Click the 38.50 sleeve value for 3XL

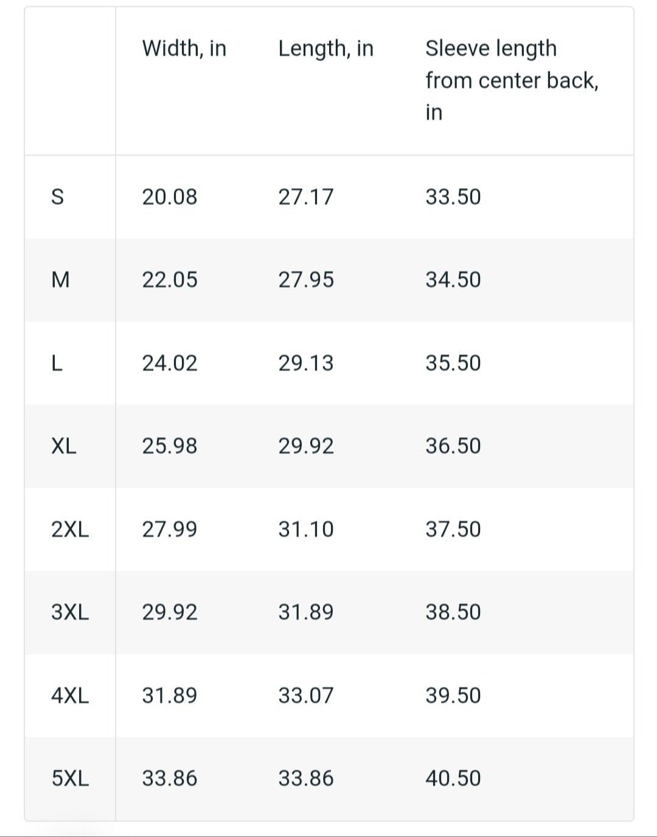(453, 612)
